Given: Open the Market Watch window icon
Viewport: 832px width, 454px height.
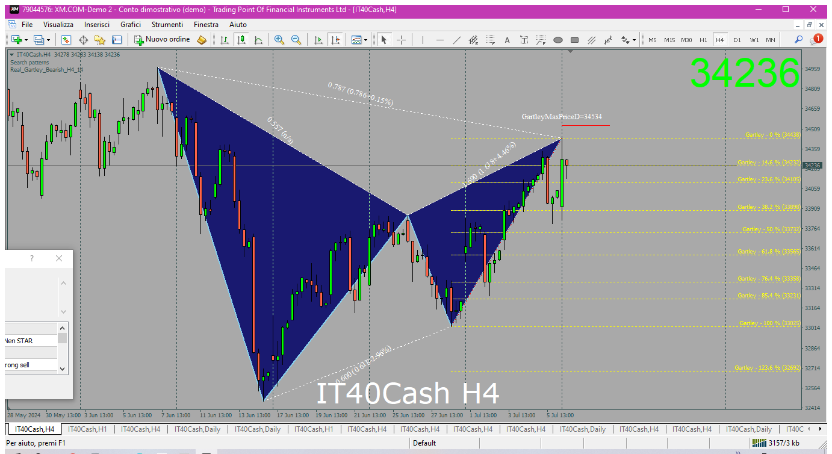Looking at the screenshot, I should [x=66, y=40].
